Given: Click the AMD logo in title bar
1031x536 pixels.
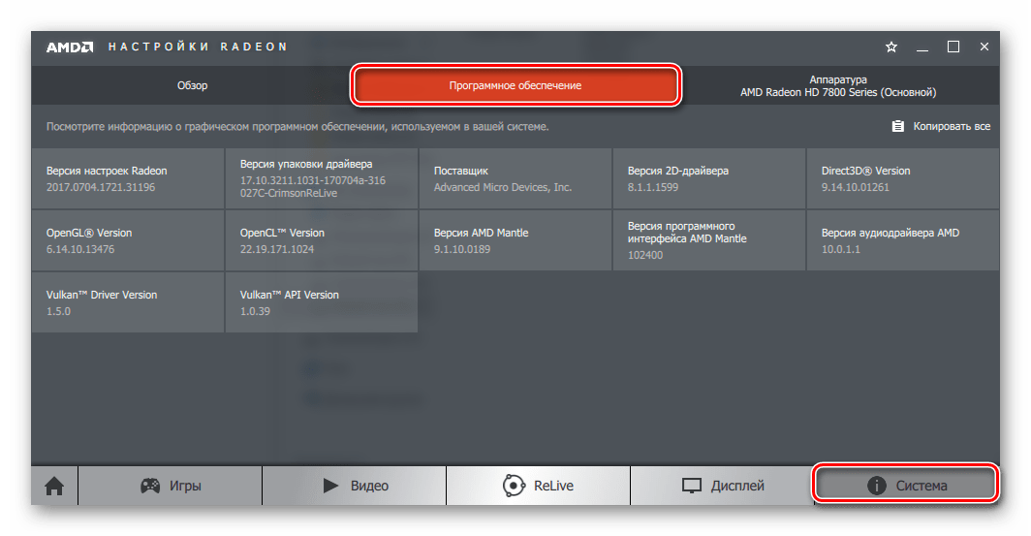Looking at the screenshot, I should 70,47.
